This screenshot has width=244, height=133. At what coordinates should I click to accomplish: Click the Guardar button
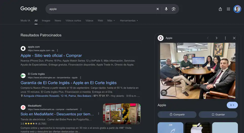pos(218,115)
